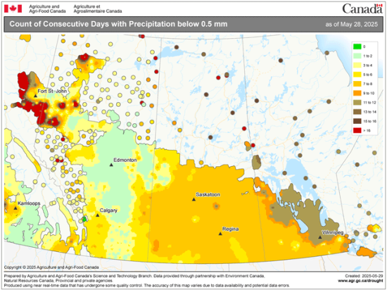Click the brown '13 to 14' legend swatch

[x=357, y=112]
